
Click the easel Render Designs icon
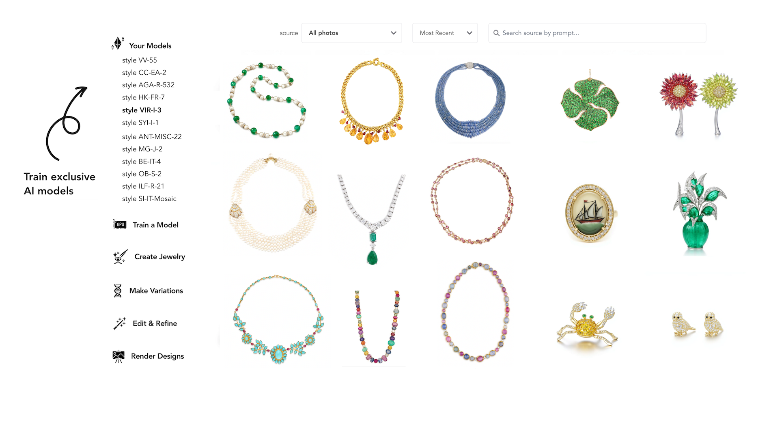click(x=118, y=356)
